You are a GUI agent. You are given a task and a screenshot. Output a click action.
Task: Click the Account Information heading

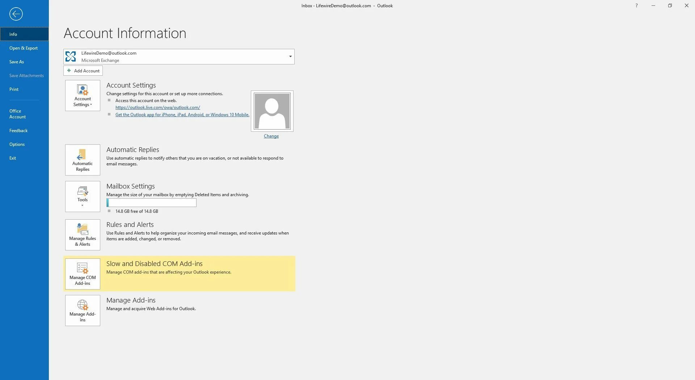click(x=125, y=33)
